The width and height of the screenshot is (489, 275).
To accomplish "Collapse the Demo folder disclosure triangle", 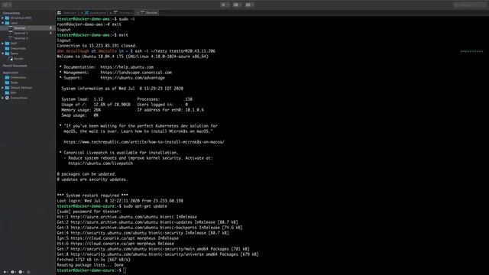I will click(x=3, y=53).
